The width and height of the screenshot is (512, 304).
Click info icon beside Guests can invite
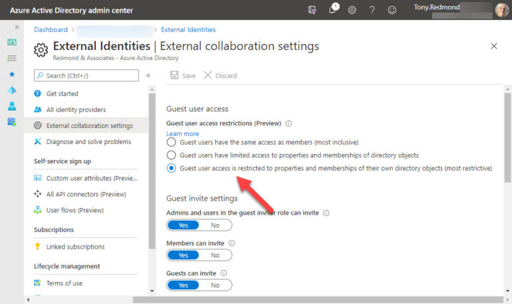[224, 273]
